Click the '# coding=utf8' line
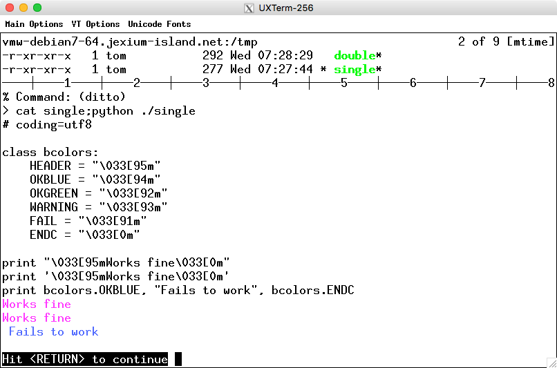 tap(47, 125)
